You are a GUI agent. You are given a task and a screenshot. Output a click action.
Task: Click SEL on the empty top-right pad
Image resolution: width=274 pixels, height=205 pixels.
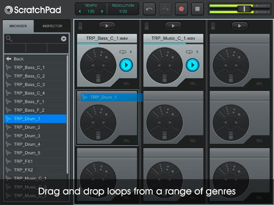pyautogui.click(x=259, y=84)
